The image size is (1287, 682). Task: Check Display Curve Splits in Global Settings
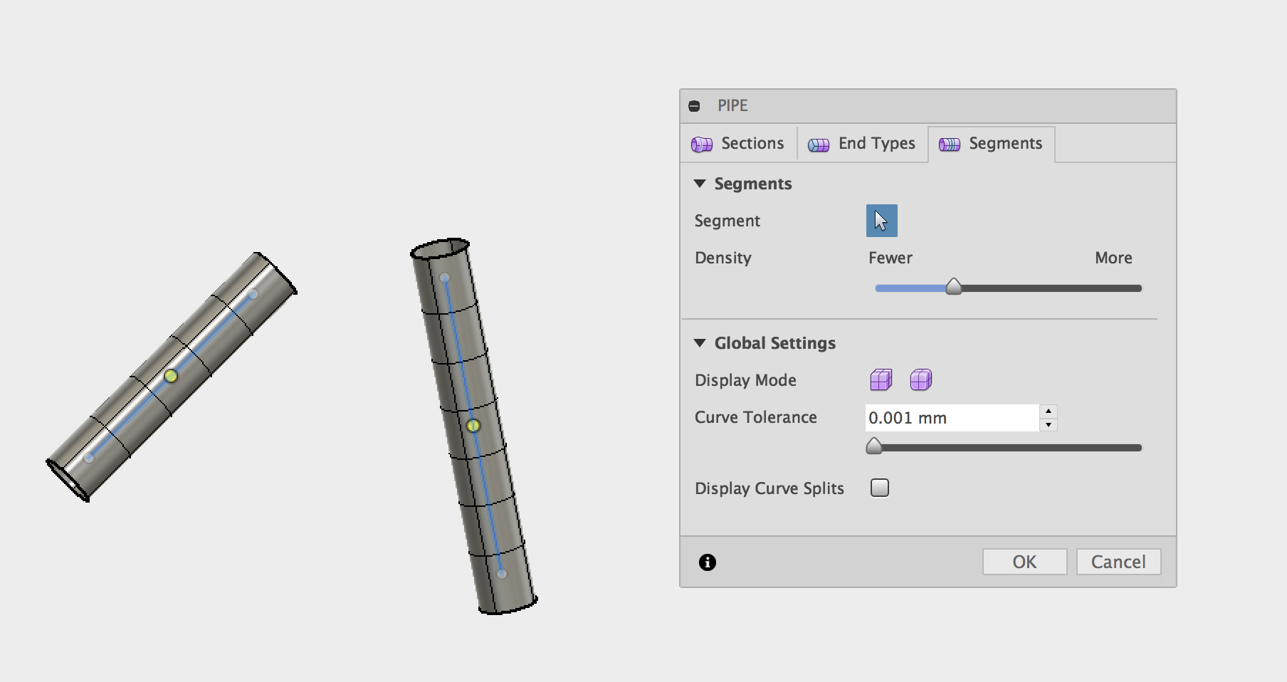coord(879,488)
